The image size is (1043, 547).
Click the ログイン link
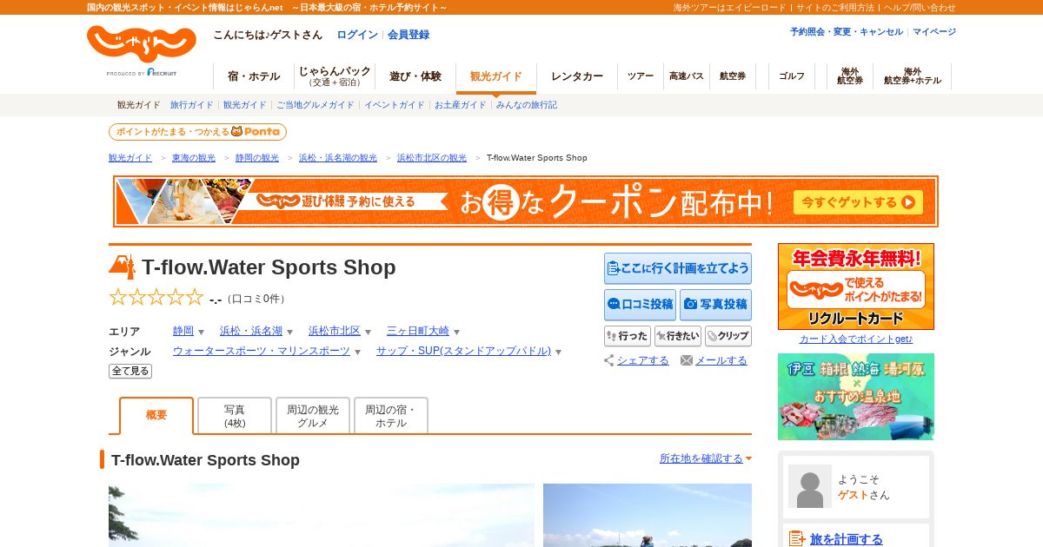click(x=357, y=35)
